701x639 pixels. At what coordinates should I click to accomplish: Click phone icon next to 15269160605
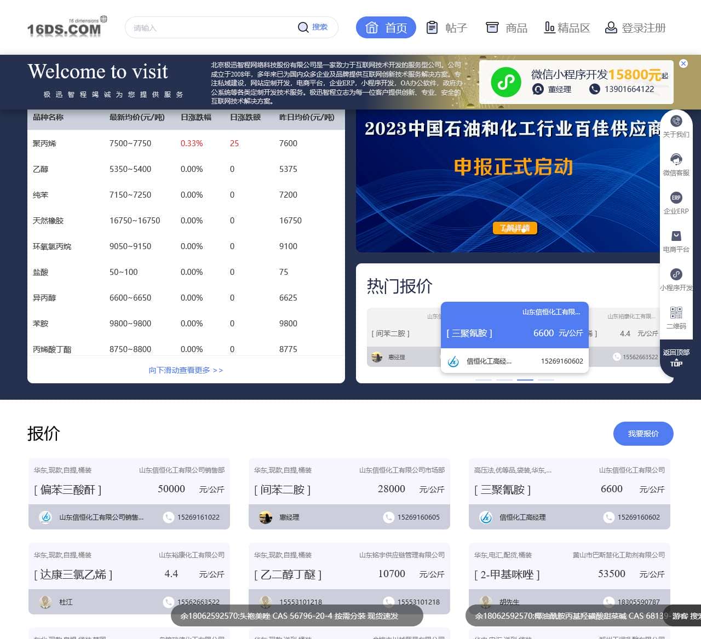tap(389, 517)
